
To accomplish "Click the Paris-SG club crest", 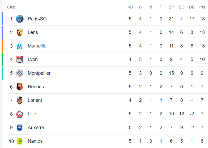I will pos(20,19).
